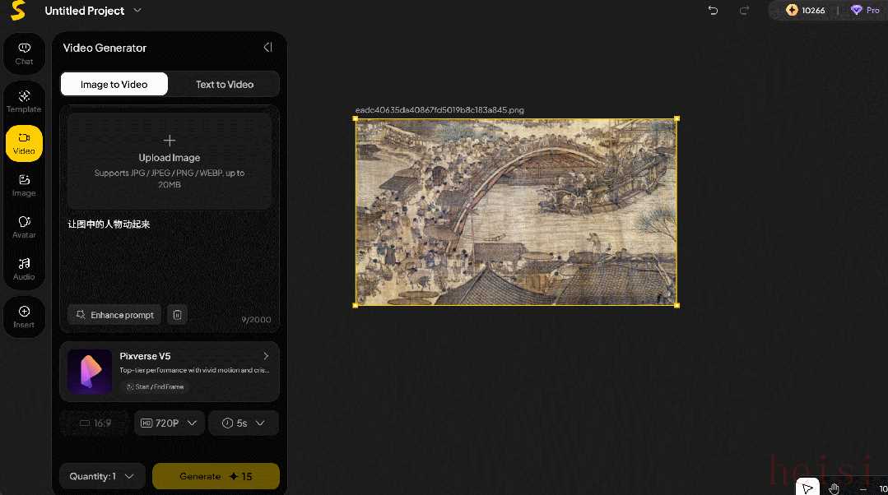Delete the prompt with trash icon
Image resolution: width=888 pixels, height=495 pixels.
click(x=177, y=315)
